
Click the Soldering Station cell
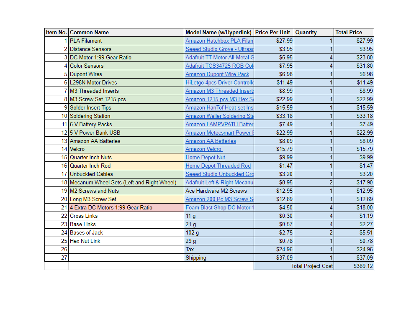126,116
